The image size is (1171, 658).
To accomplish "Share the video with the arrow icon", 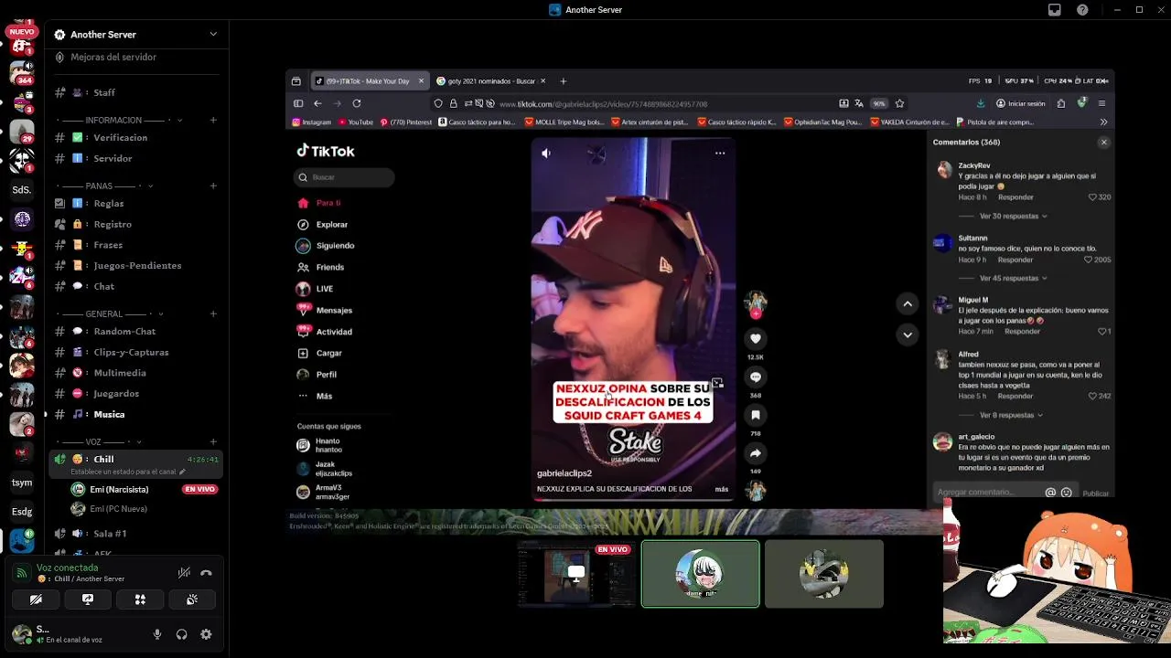I will coord(756,453).
